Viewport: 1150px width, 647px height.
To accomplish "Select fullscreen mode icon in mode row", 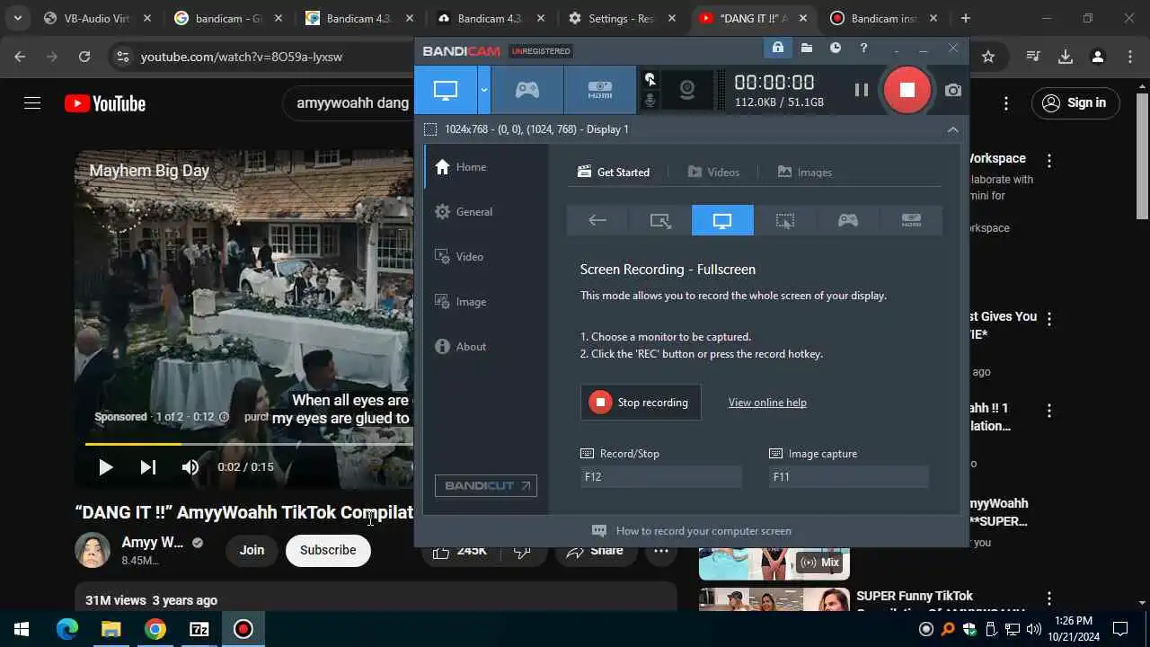I will click(x=722, y=220).
